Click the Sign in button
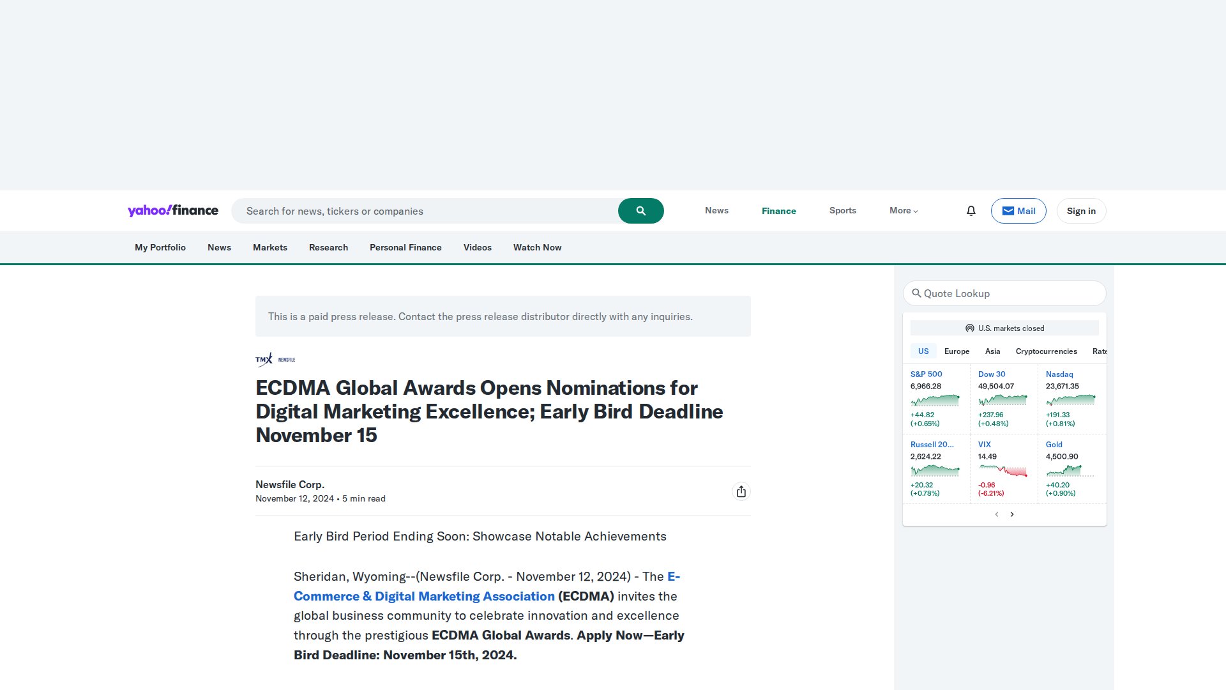The width and height of the screenshot is (1226, 690). pos(1080,210)
